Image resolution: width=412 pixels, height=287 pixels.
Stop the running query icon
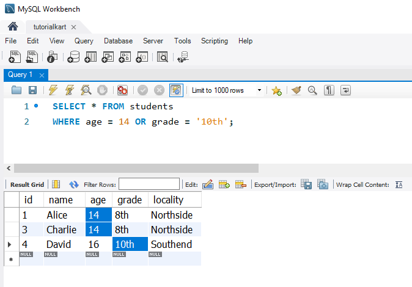(x=102, y=90)
